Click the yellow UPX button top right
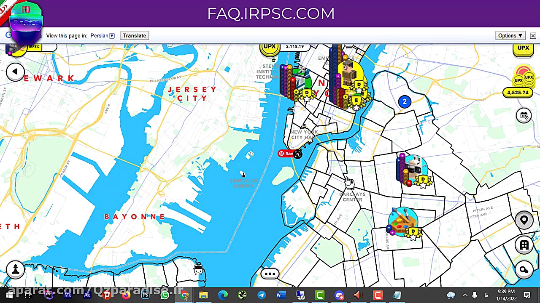Image resolution: width=540 pixels, height=303 pixels. pos(523,48)
